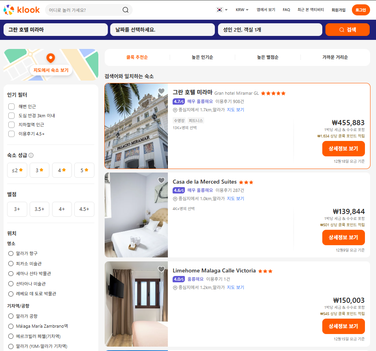Image resolution: width=376 pixels, height=351 pixels.
Task: Click location target icon on Limehome Malaga row
Action: [x=175, y=287]
